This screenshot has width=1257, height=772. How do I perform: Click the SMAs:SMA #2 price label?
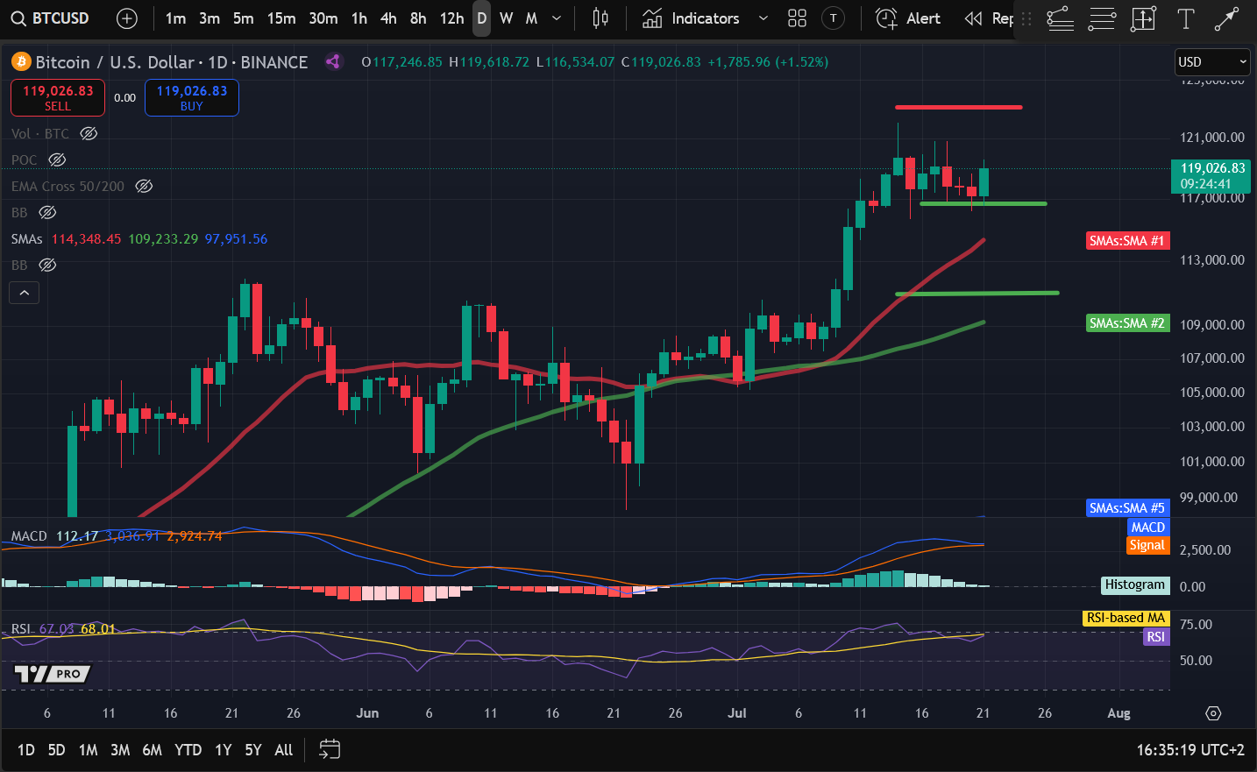pos(1127,323)
